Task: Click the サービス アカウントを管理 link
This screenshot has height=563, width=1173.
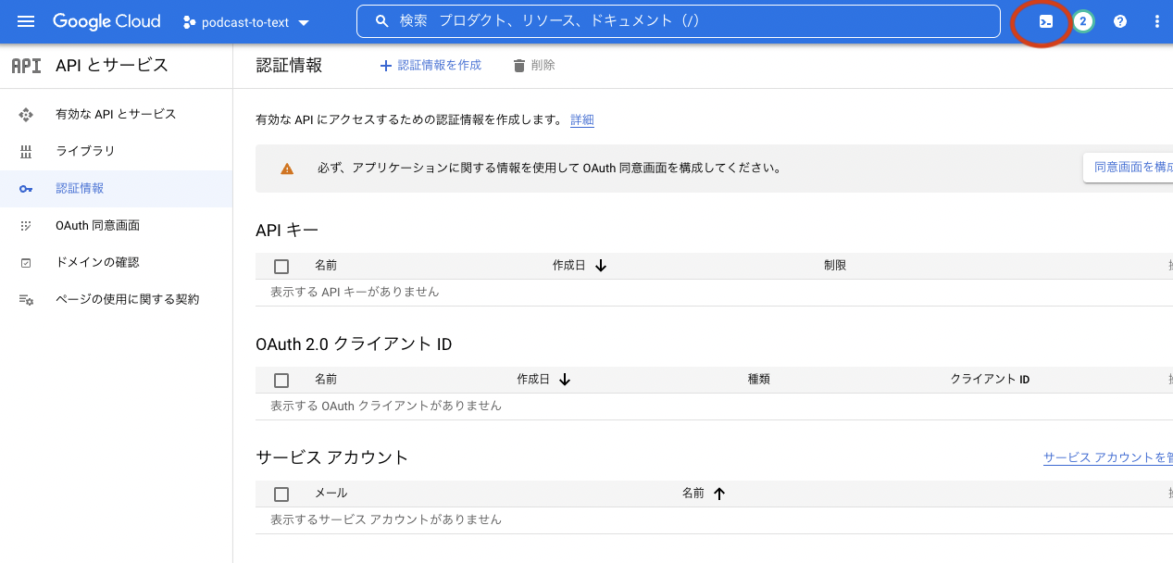Action: coord(1107,456)
